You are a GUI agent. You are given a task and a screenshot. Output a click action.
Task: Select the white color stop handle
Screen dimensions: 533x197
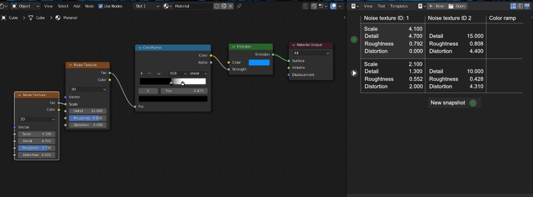(183, 83)
